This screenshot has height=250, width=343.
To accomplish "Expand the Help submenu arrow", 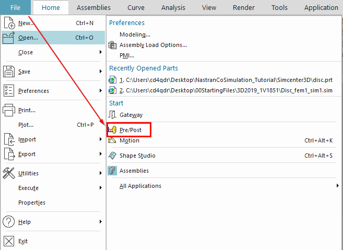I will 100,222.
